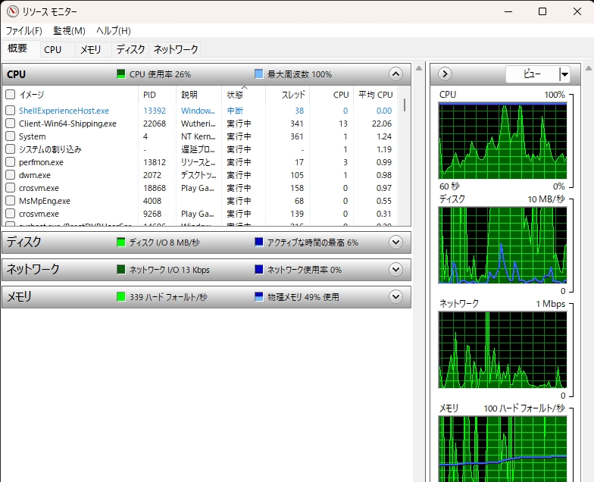Click the blue maximum frequency indicator square
This screenshot has width=594, height=482.
(259, 74)
